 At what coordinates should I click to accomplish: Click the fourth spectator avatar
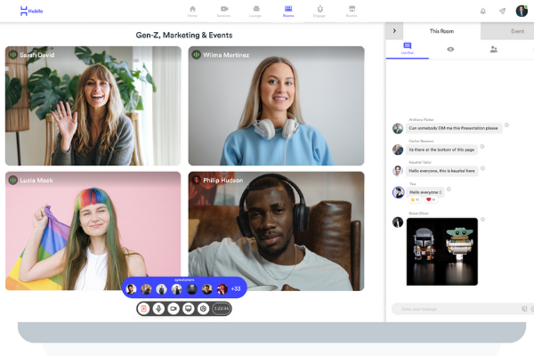point(176,289)
